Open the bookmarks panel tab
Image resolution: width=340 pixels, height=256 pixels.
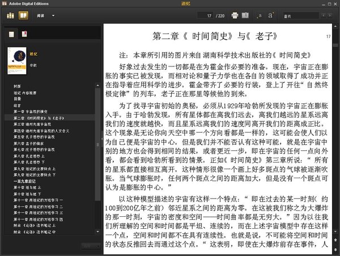(x=24, y=34)
